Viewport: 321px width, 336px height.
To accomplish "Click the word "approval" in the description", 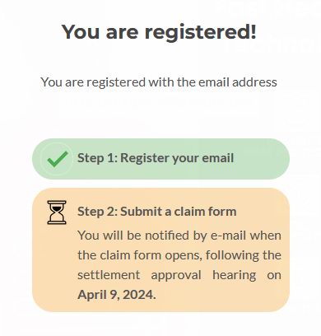I will [x=176, y=276].
